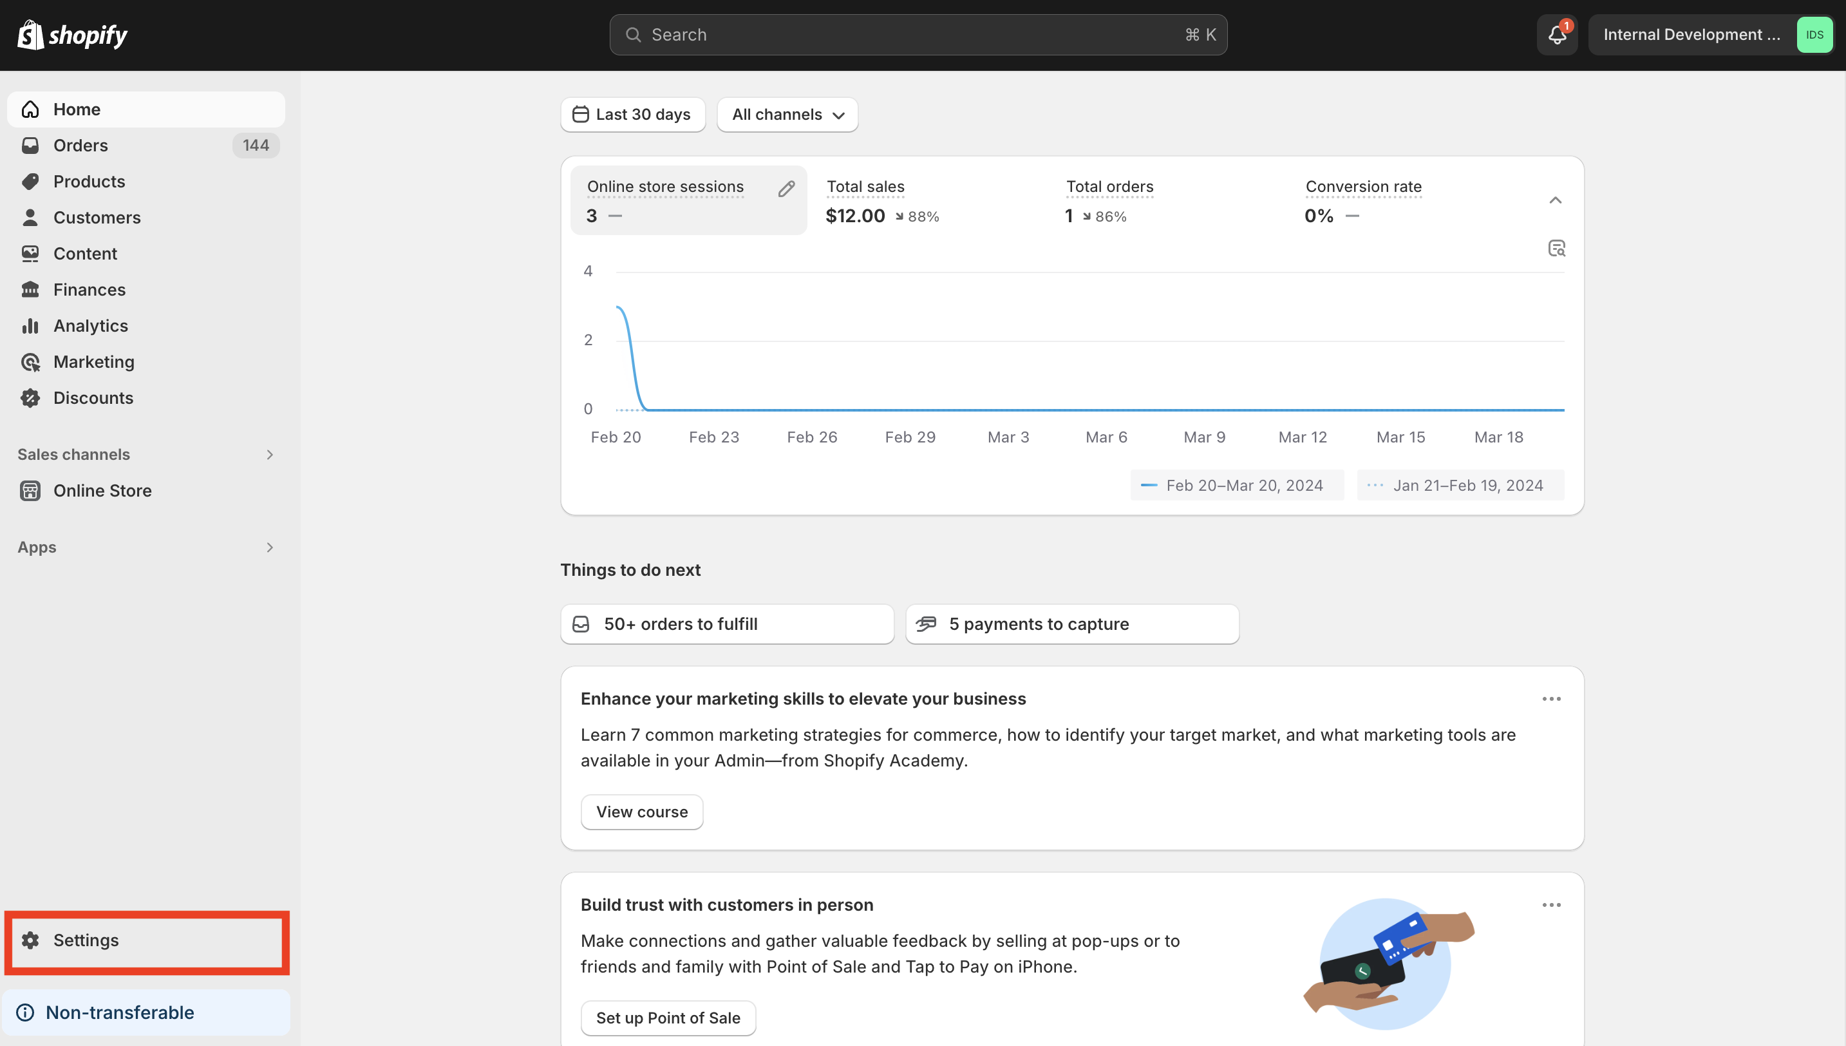Viewport: 1846px width, 1046px height.
Task: Open 5 payments to capture
Action: tap(1072, 623)
